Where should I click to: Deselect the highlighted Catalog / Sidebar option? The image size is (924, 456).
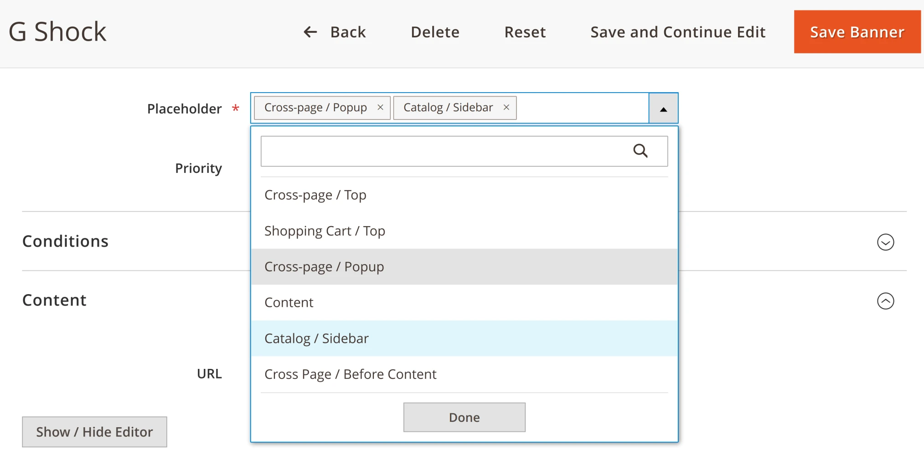(x=316, y=338)
